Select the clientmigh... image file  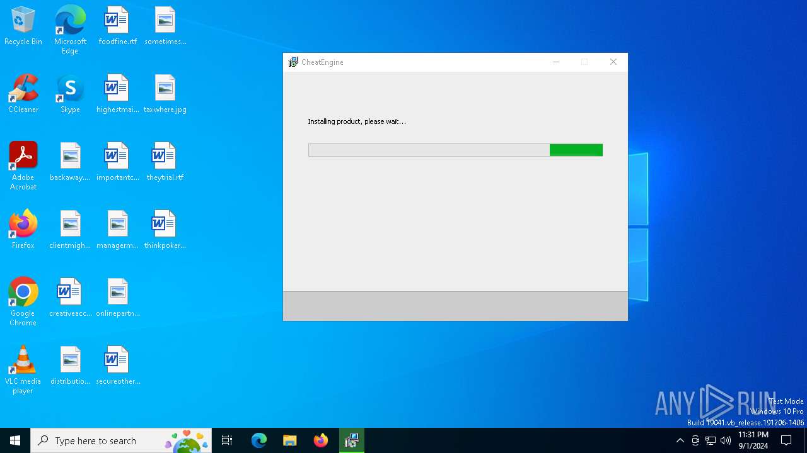tap(70, 230)
